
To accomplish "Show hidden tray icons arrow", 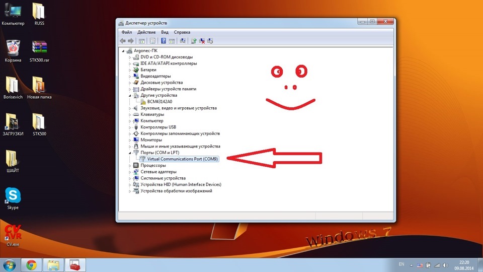I will tap(411, 265).
